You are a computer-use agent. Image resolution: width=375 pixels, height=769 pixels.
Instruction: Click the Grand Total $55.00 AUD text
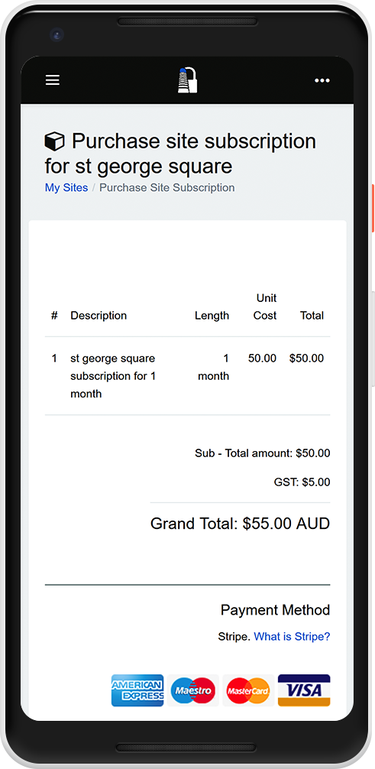coord(240,524)
